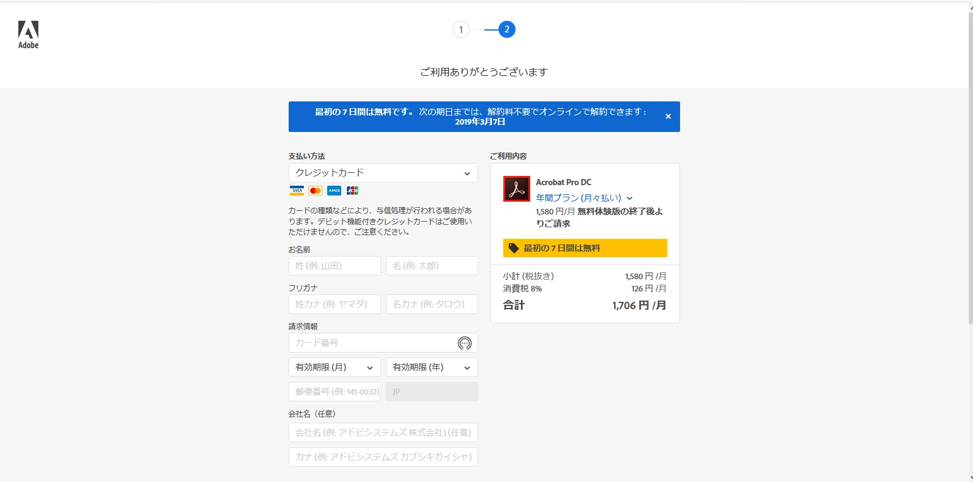Dismiss the blue free trial banner

pos(668,116)
